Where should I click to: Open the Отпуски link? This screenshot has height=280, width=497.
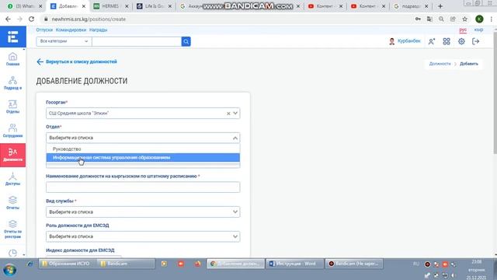[44, 30]
